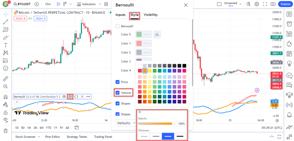Select the text annotation tool
294x141 pixels.
6,45
